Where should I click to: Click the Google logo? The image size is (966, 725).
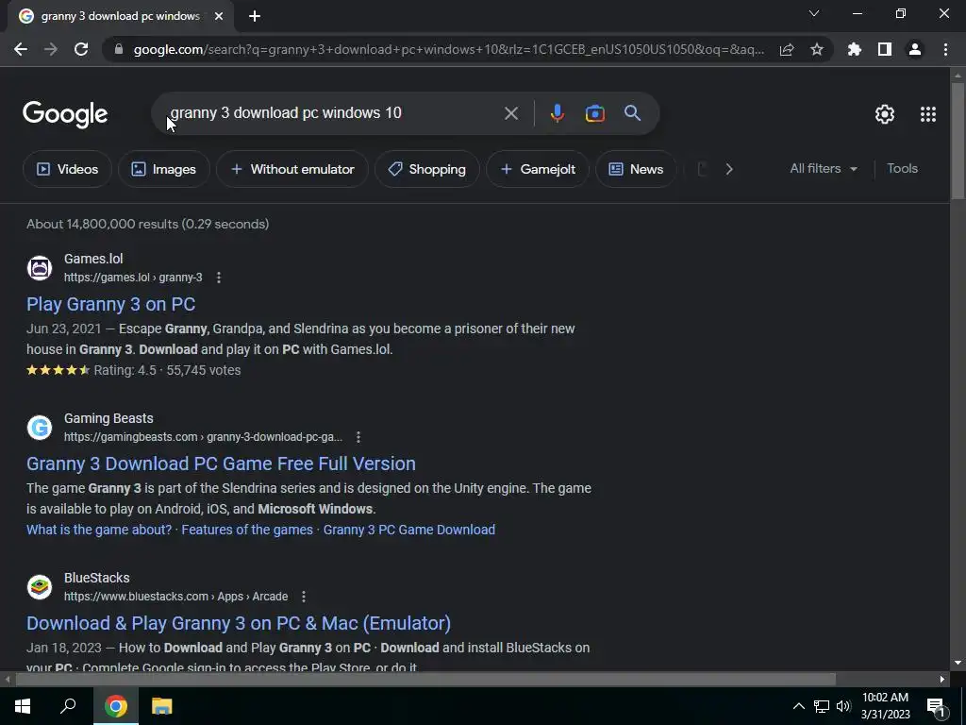point(65,114)
